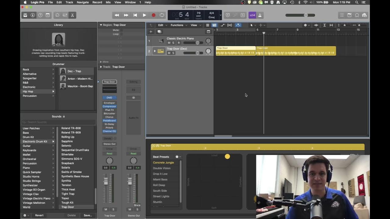Expand the Trap Door (Dez) track triangle
Viewport: 390px width, 219px height.
click(155, 51)
